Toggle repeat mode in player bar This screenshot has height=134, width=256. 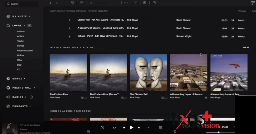(x=114, y=128)
